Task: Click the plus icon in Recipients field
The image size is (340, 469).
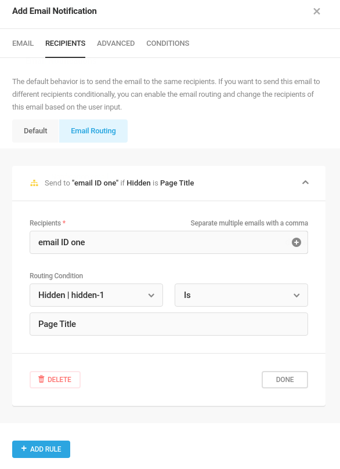Action: (x=296, y=242)
